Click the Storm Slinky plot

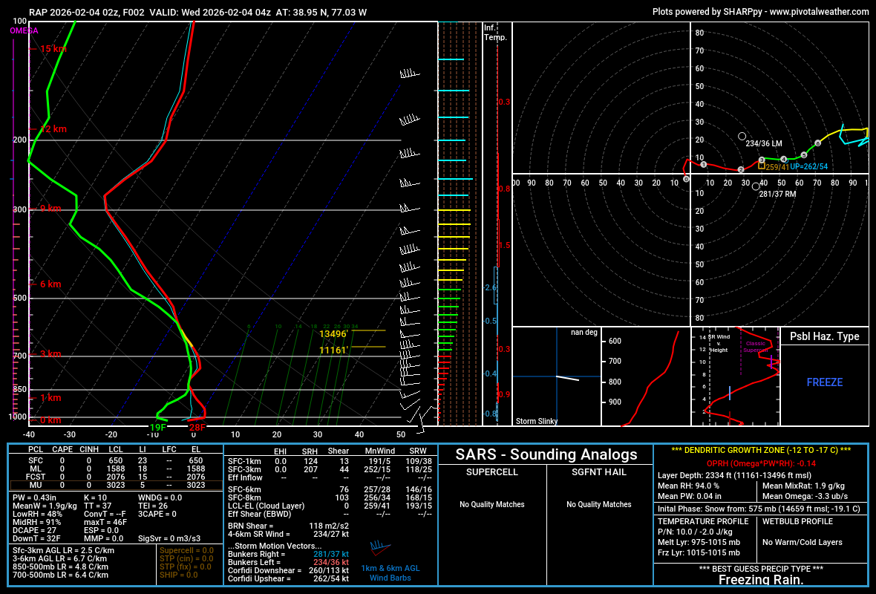[556, 376]
